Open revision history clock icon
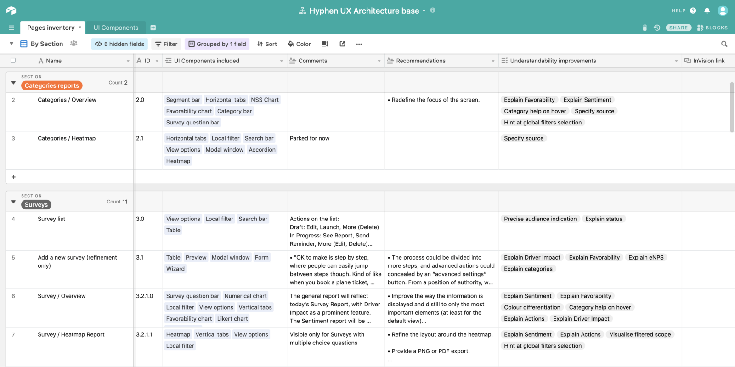 coord(657,28)
